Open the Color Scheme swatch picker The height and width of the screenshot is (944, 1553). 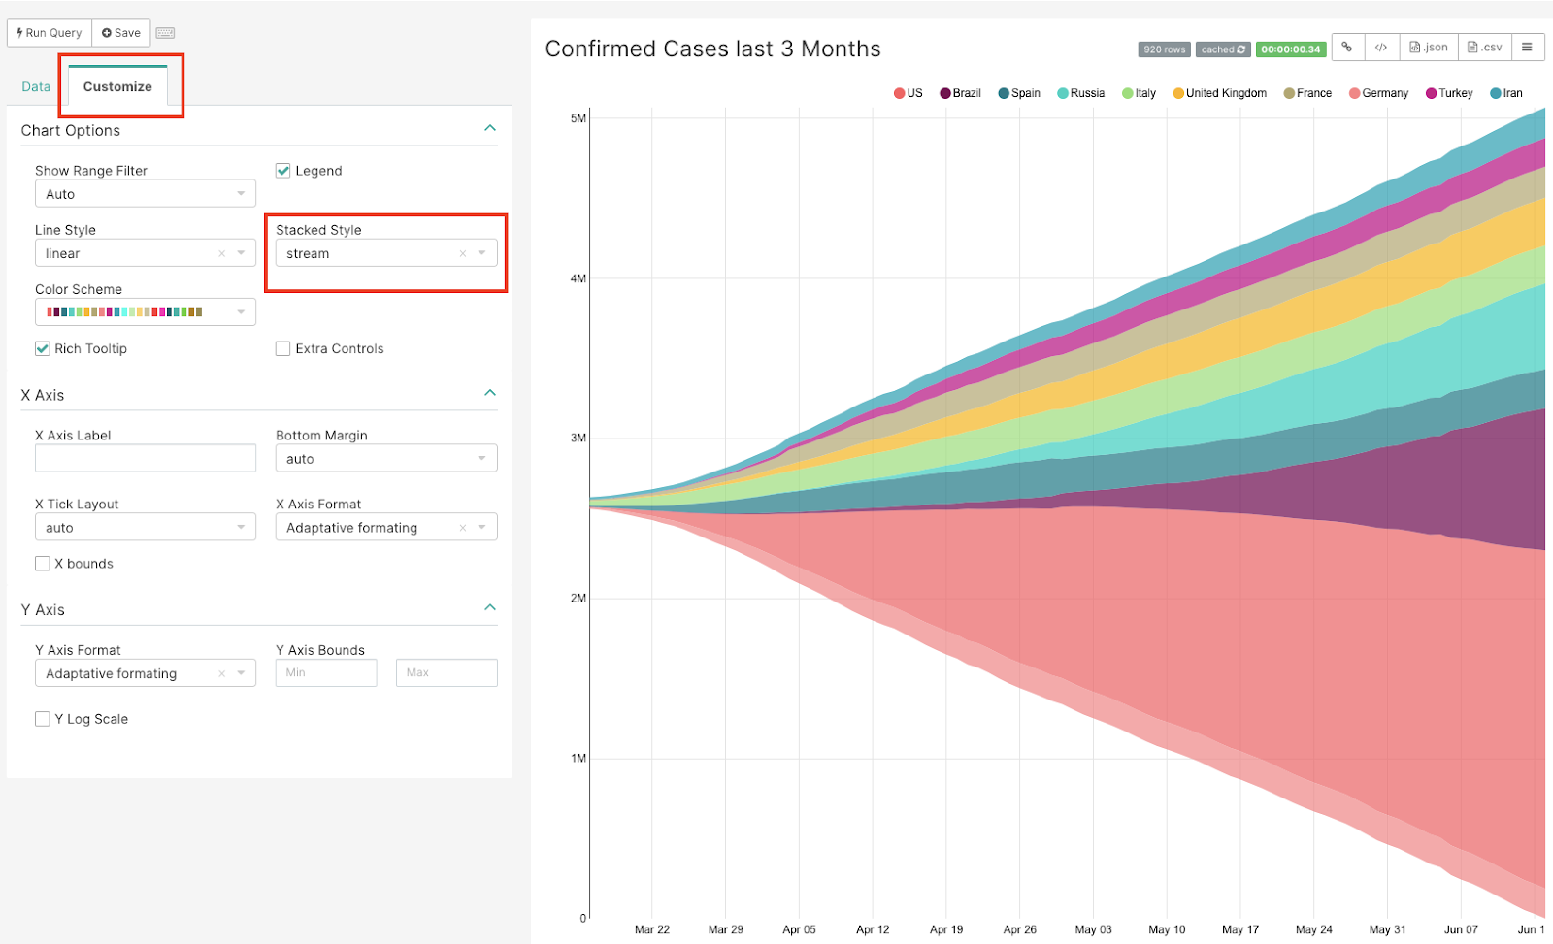145,312
